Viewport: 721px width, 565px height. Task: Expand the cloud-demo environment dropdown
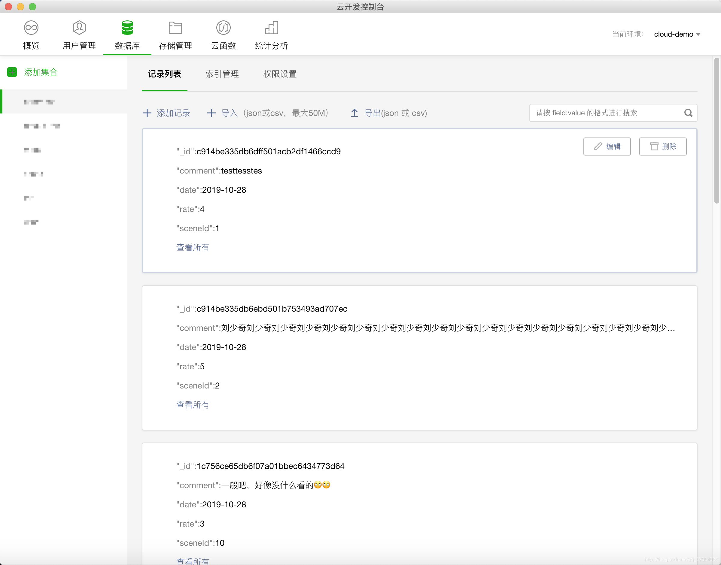(677, 35)
